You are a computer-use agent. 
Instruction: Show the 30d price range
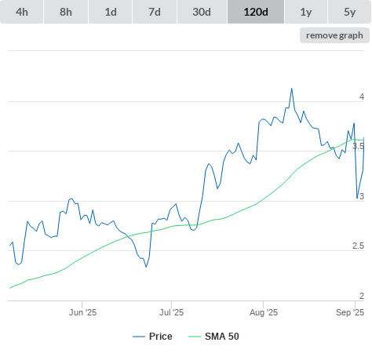coord(202,12)
